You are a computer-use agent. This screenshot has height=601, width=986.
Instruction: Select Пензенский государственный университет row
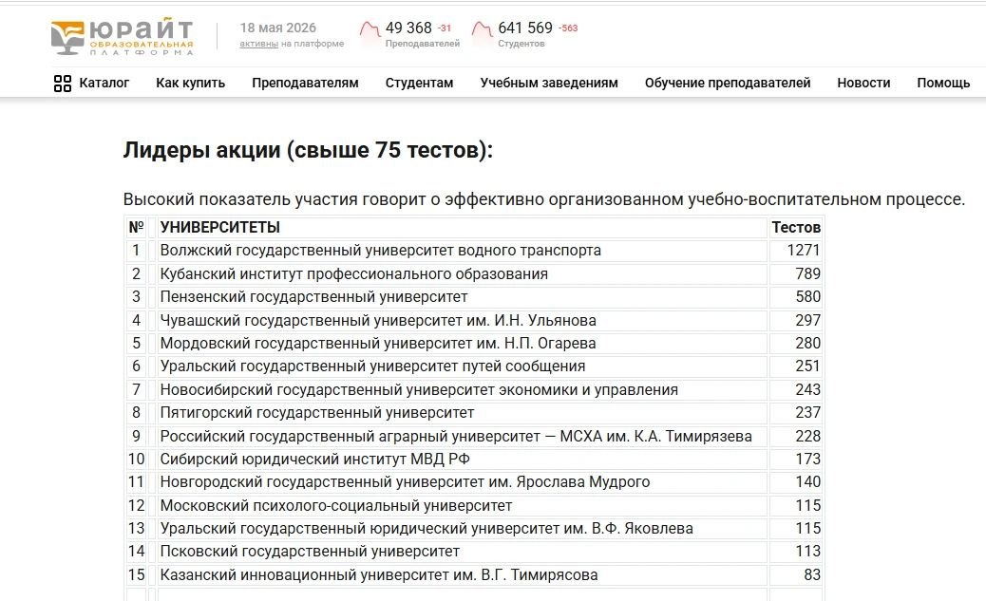[313, 297]
